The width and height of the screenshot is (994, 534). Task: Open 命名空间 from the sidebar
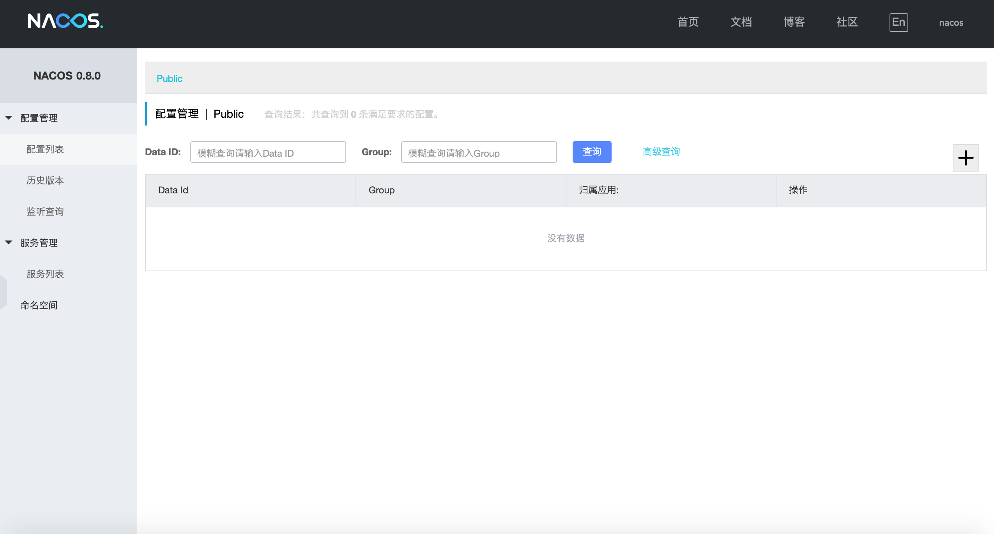pos(39,305)
